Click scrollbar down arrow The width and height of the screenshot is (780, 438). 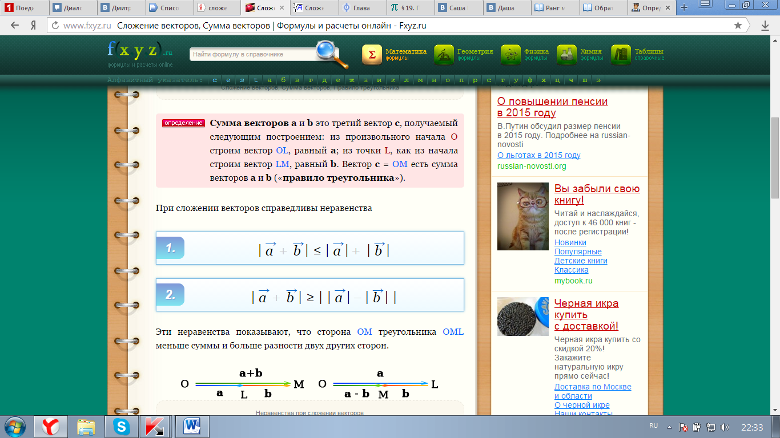click(x=775, y=409)
